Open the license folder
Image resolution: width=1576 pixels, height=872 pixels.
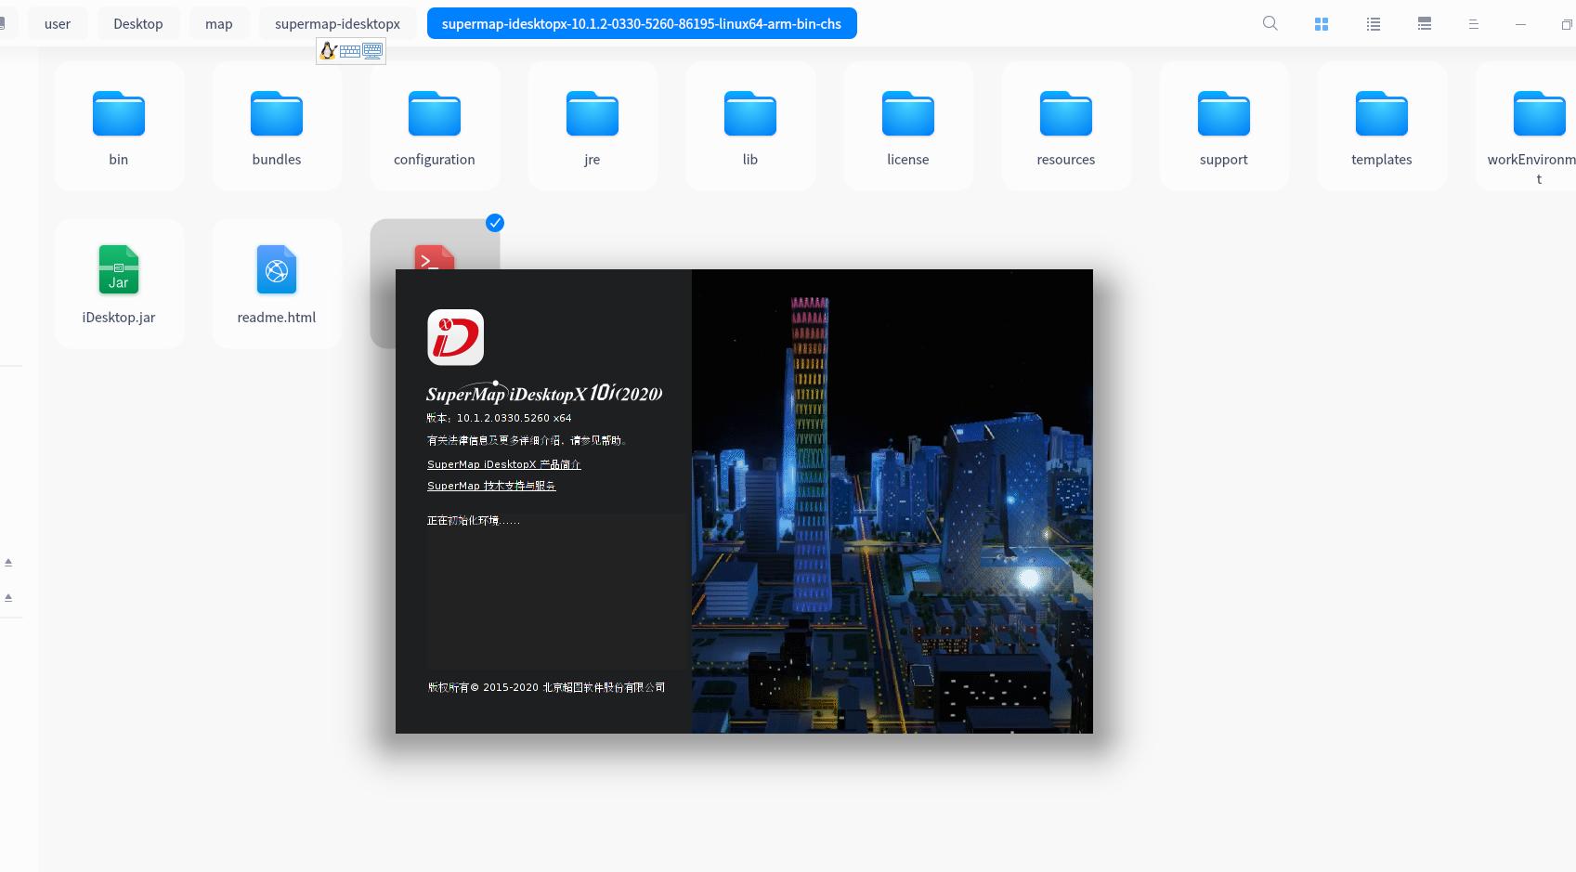tap(908, 126)
